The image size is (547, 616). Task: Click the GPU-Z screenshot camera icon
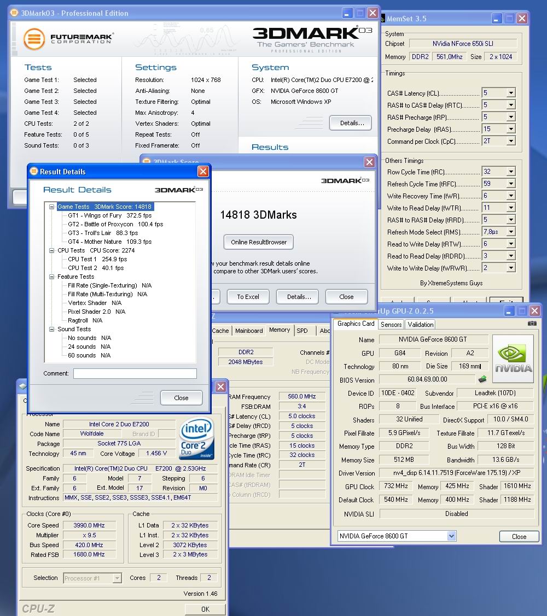click(532, 324)
